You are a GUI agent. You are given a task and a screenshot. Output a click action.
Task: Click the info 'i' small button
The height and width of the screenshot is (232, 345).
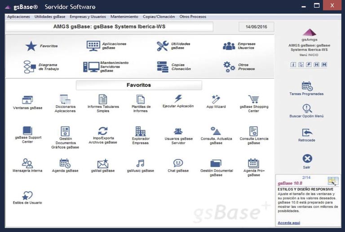coord(293,64)
